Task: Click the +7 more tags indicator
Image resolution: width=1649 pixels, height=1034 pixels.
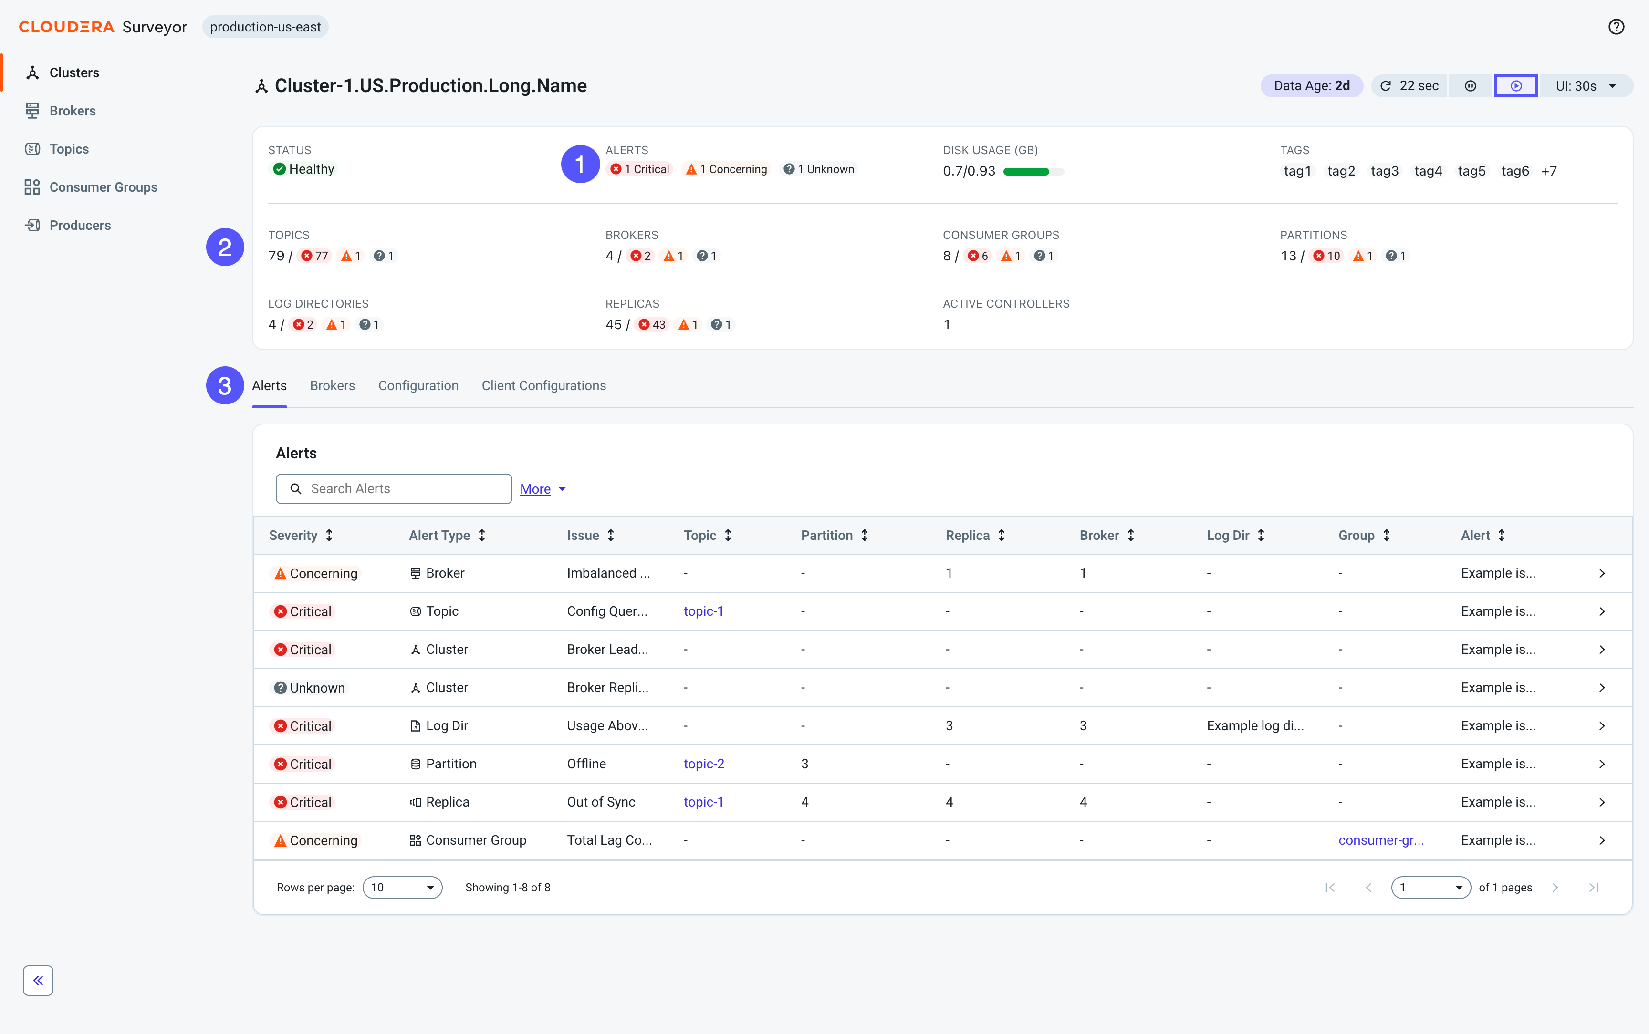Action: [x=1548, y=171]
